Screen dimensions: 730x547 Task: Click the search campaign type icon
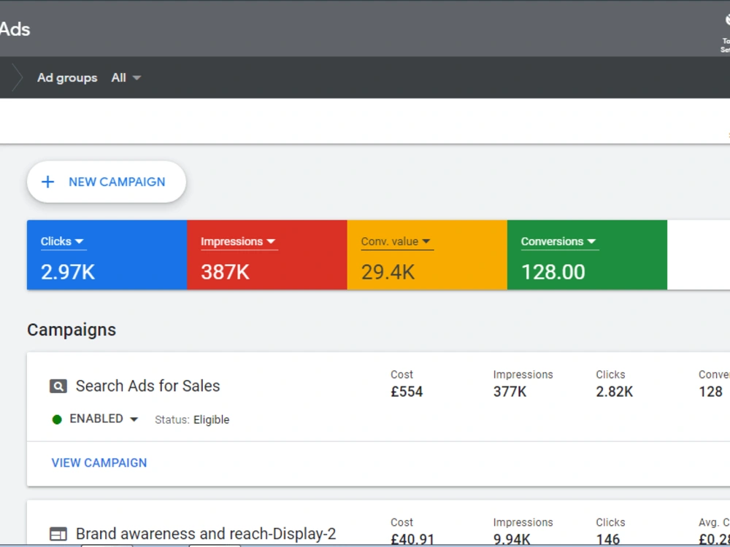point(58,386)
